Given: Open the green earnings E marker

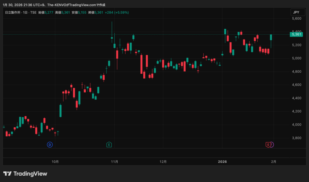Looking at the screenshot, I should pyautogui.click(x=109, y=145).
